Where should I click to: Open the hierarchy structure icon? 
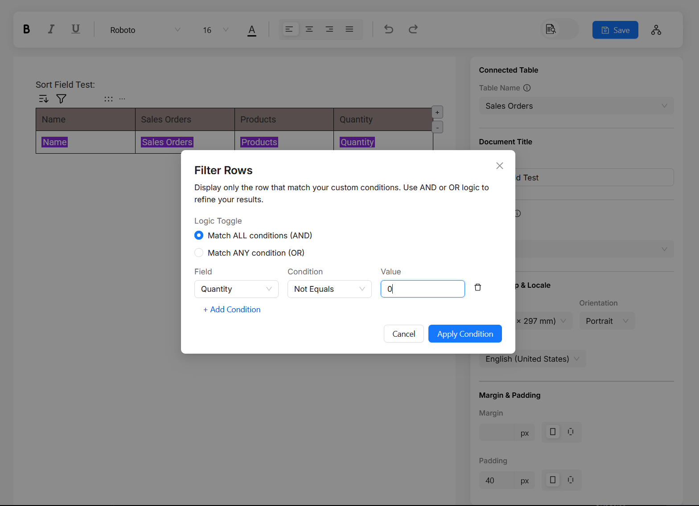656,30
